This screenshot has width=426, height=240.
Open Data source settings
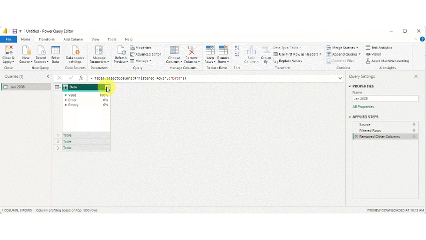(75, 54)
